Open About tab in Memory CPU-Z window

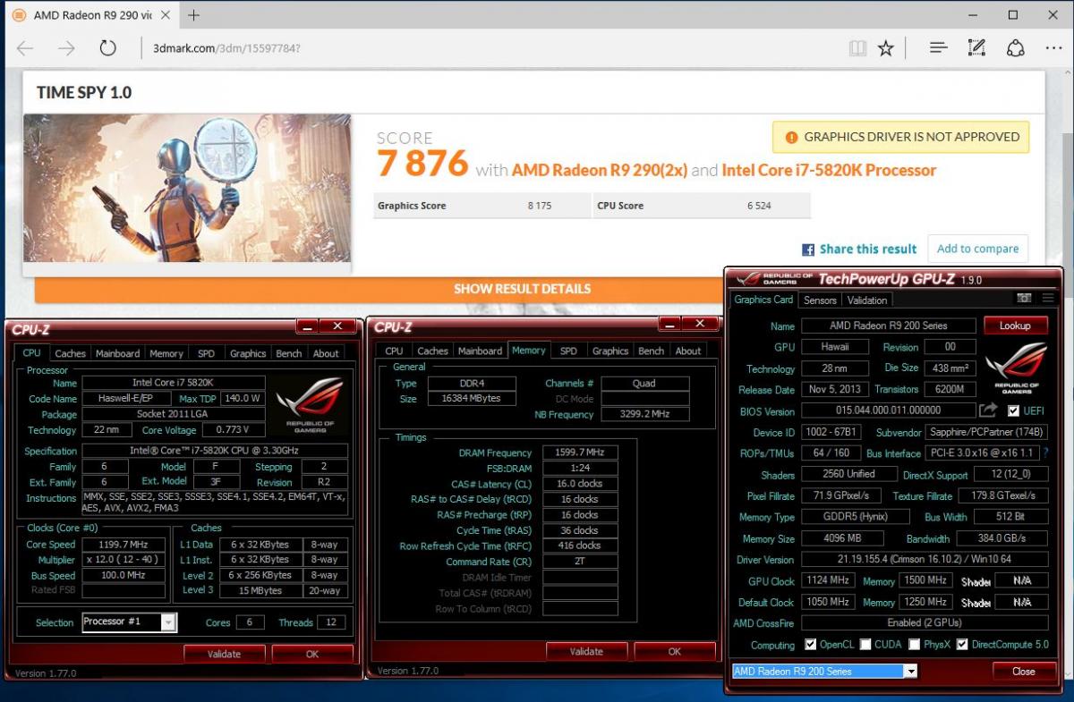688,351
